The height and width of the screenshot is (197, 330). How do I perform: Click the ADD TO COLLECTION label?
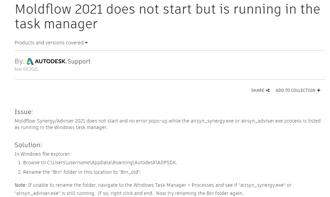295,90
